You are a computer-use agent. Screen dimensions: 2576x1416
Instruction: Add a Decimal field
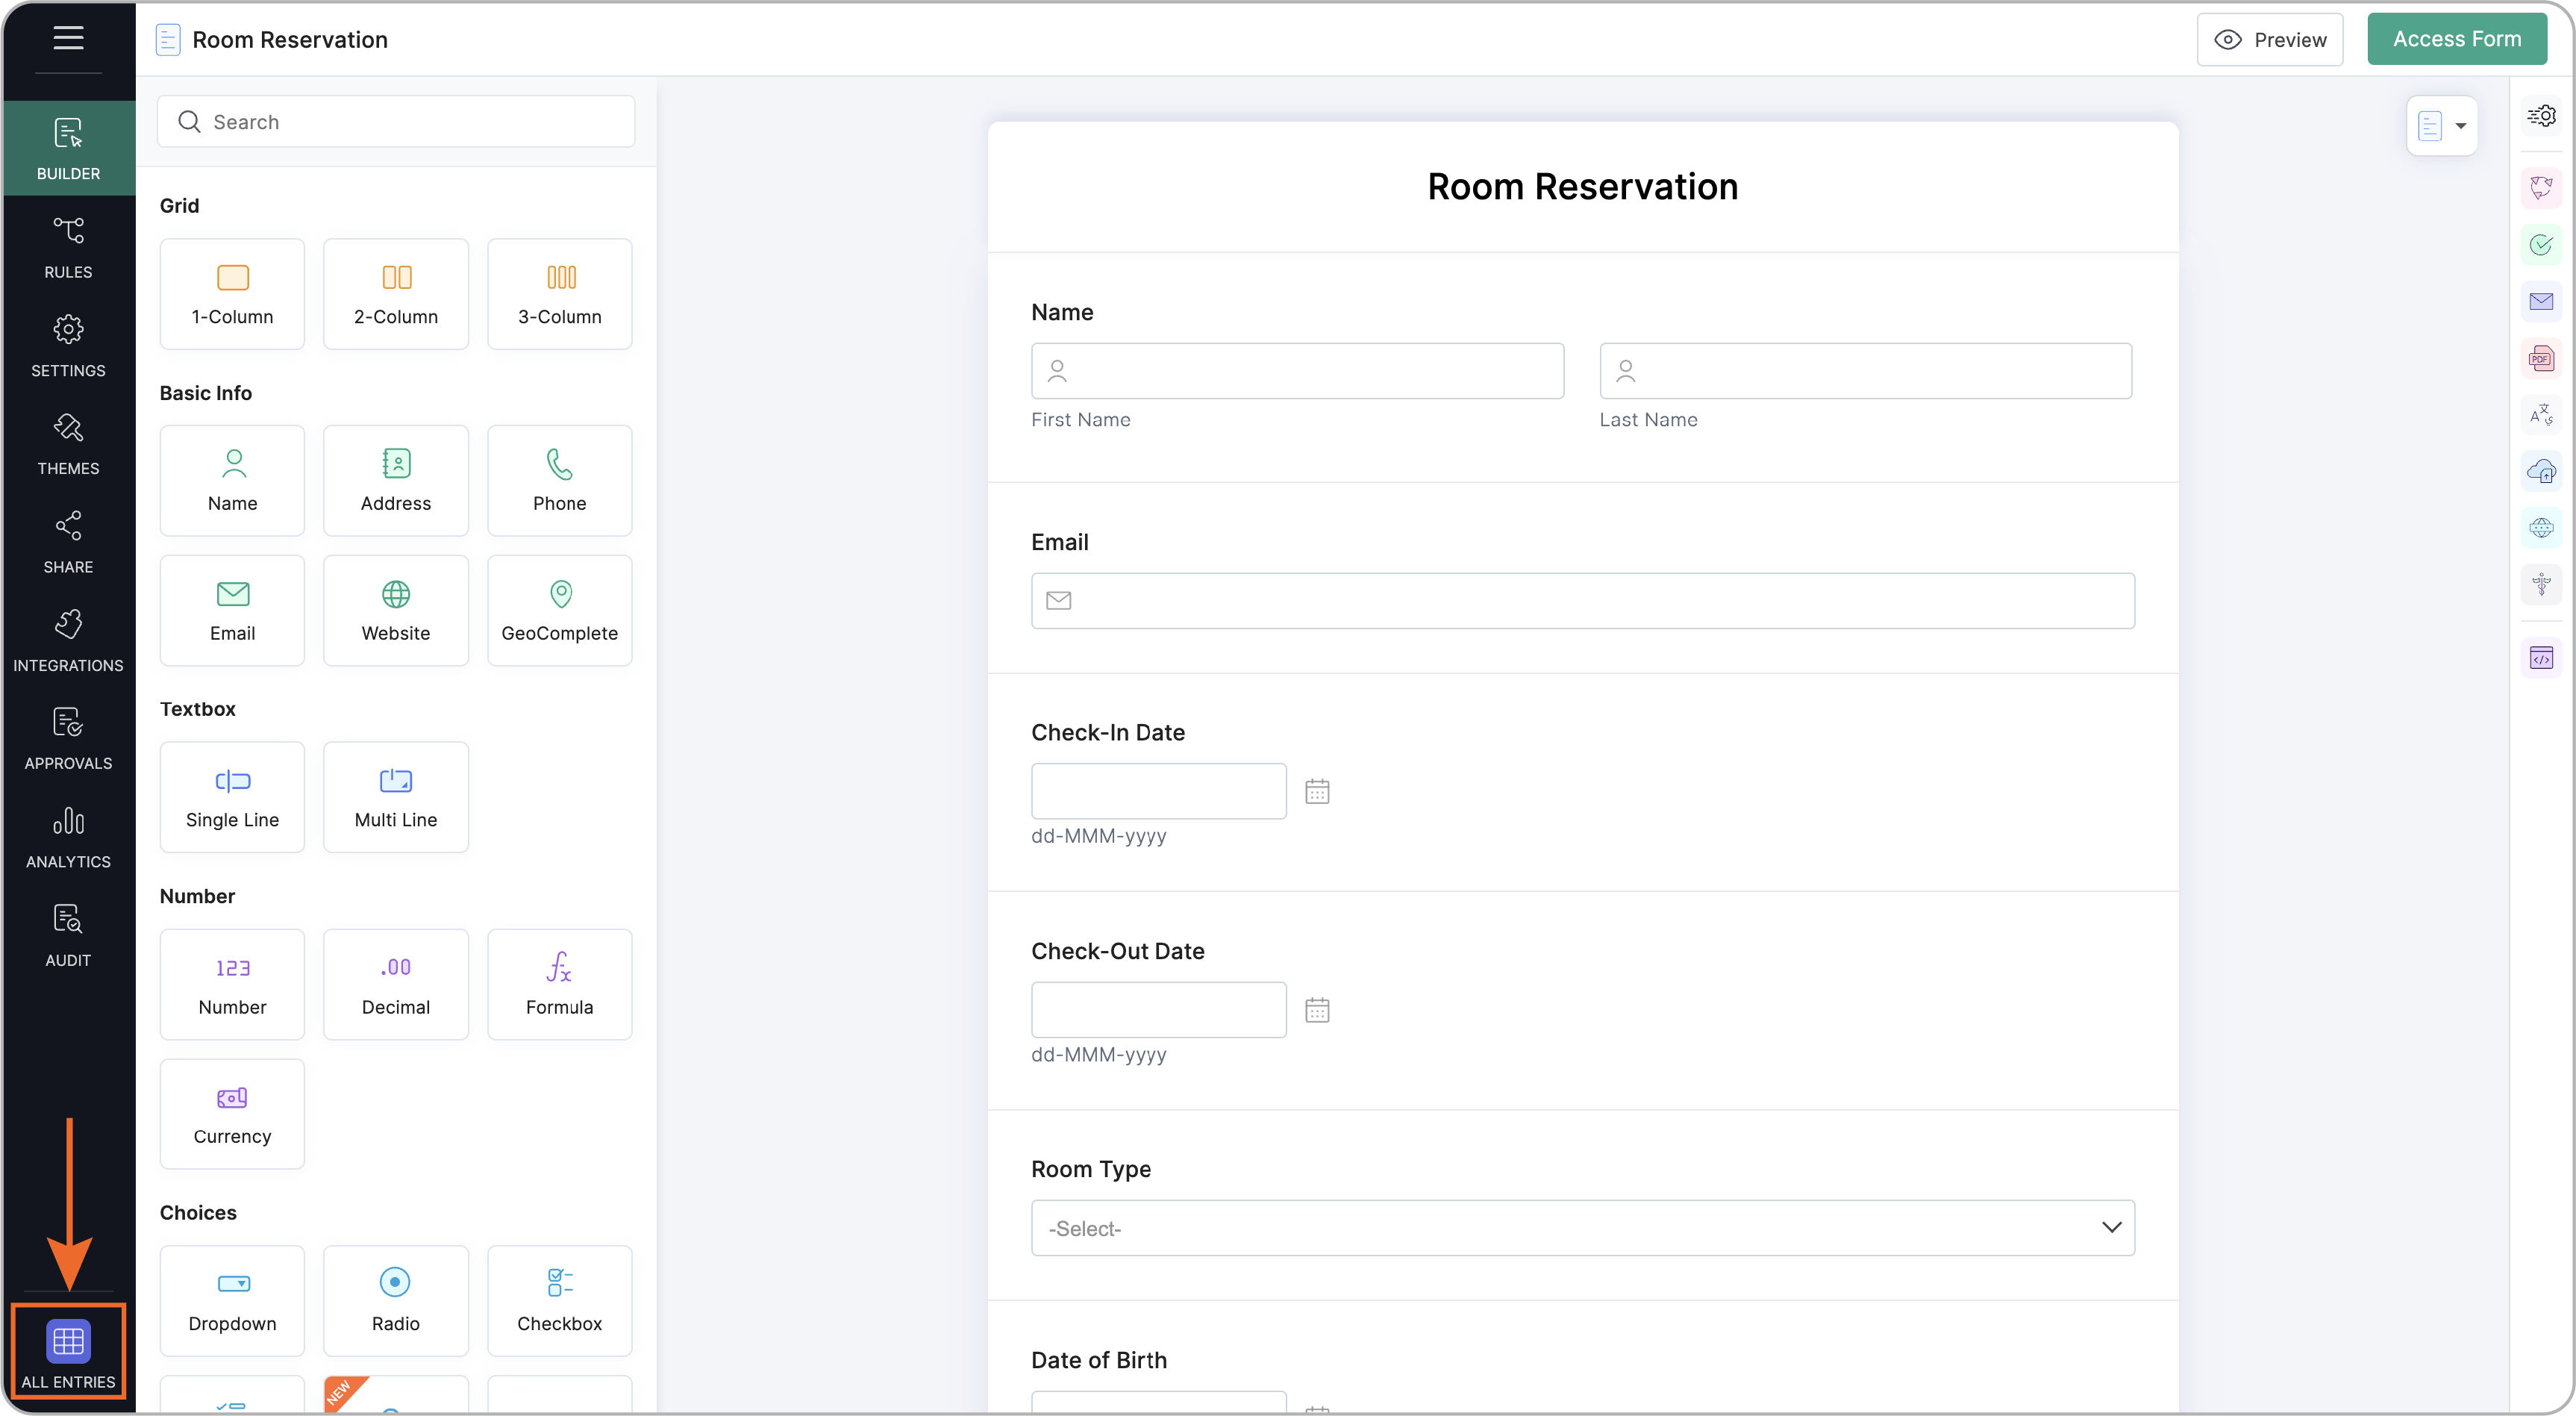pos(396,985)
